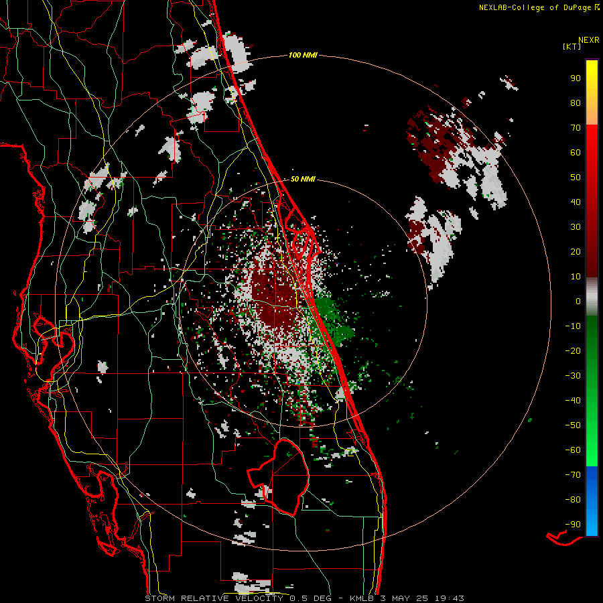Click the -50 value on the velocity scale

(x=573, y=425)
